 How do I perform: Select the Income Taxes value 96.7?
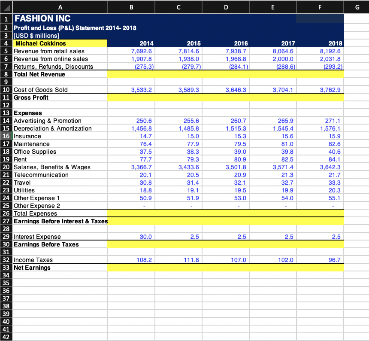[334, 260]
